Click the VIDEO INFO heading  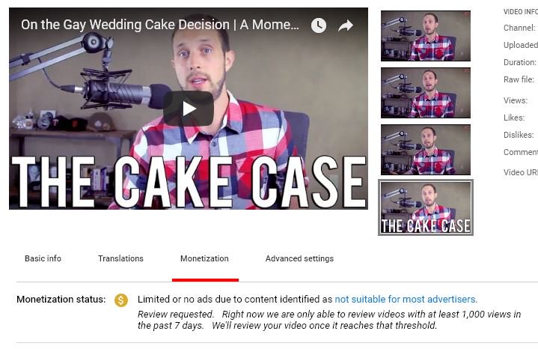(521, 12)
